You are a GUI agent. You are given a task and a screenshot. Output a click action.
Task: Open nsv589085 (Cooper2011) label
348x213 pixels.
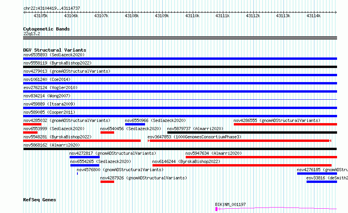click(49, 112)
